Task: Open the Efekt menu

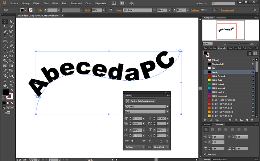Action: [x=65, y=3]
